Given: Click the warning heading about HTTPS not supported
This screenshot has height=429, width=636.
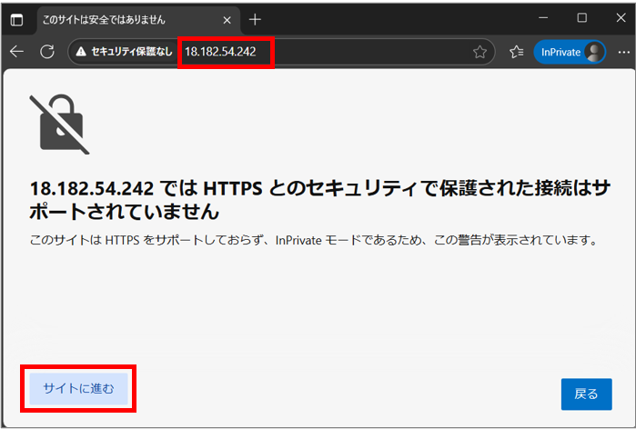Looking at the screenshot, I should coord(319,200).
